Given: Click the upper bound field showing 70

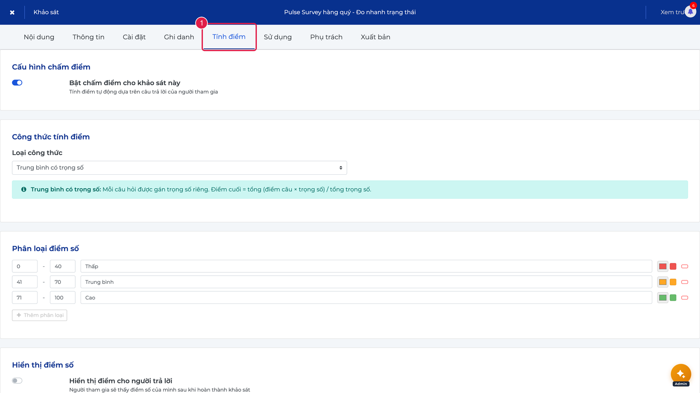Looking at the screenshot, I should tap(63, 282).
